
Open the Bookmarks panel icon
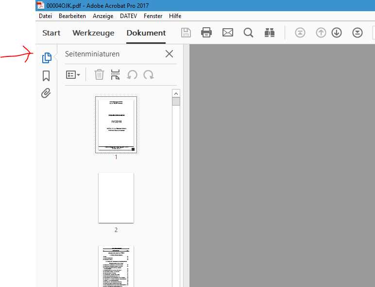46,76
